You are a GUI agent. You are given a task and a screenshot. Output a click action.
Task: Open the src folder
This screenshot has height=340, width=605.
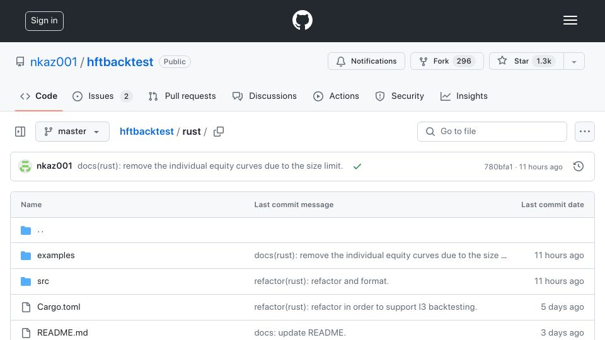43,281
